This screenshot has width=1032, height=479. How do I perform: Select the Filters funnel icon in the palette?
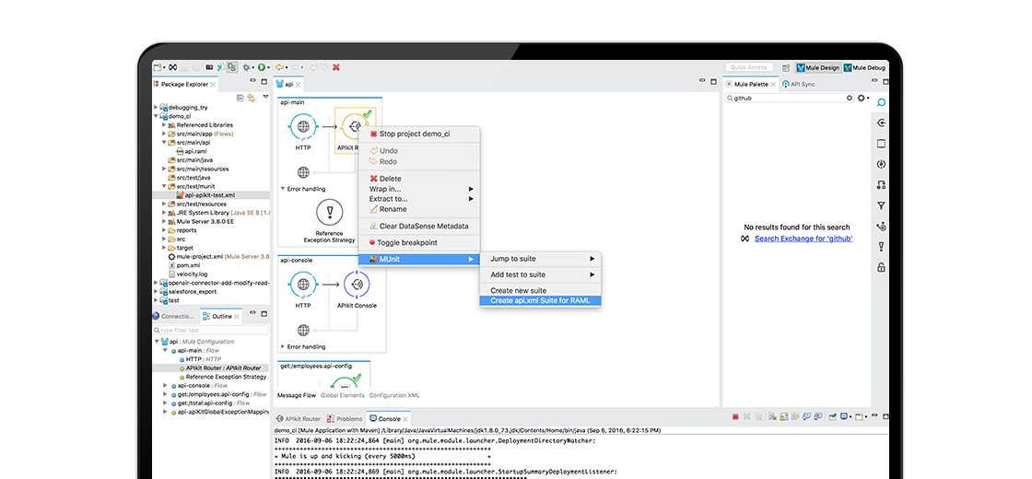pos(881,206)
